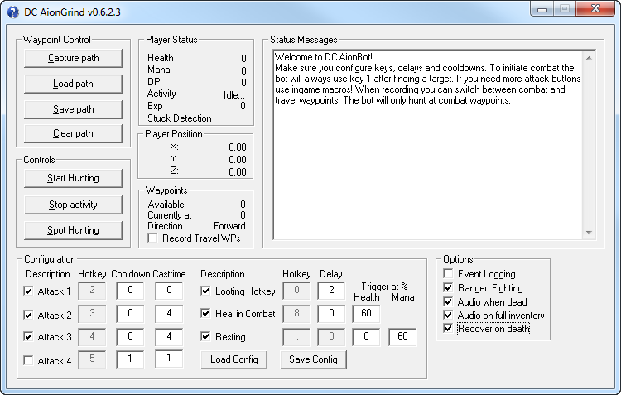Image resolution: width=621 pixels, height=395 pixels.
Task: Minimize the DC AionGrind window
Action: [542, 9]
